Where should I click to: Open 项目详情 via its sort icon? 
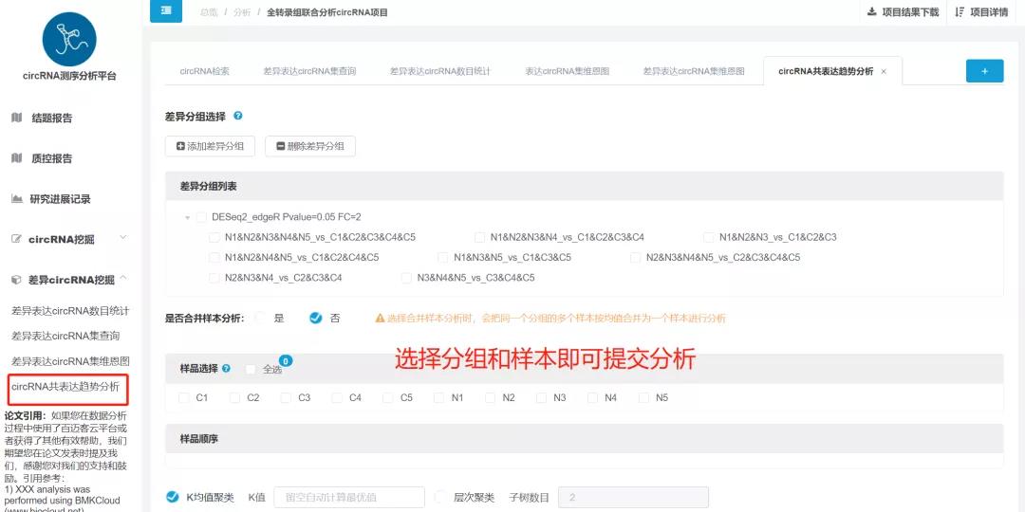[x=960, y=11]
